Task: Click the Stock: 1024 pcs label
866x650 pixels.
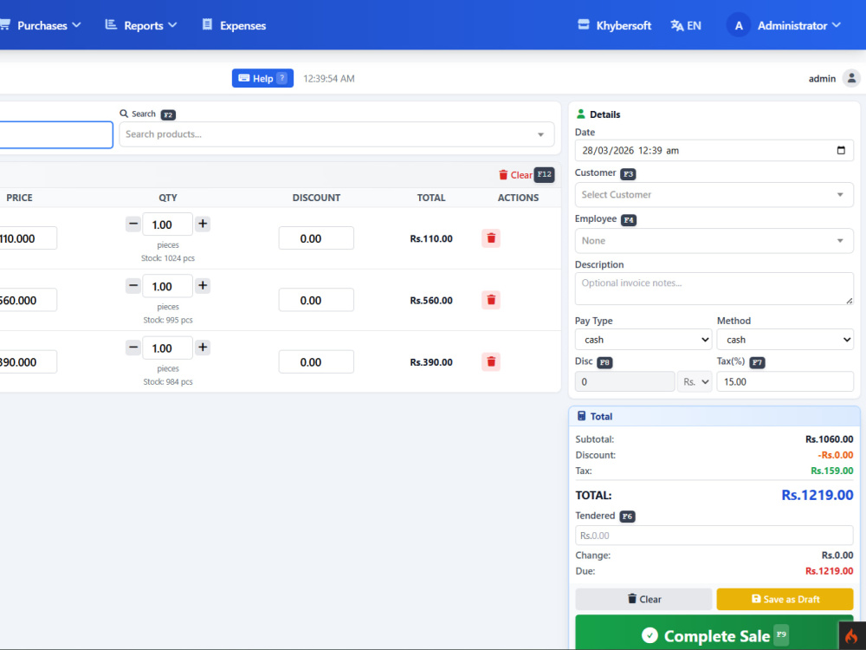Action: click(168, 258)
